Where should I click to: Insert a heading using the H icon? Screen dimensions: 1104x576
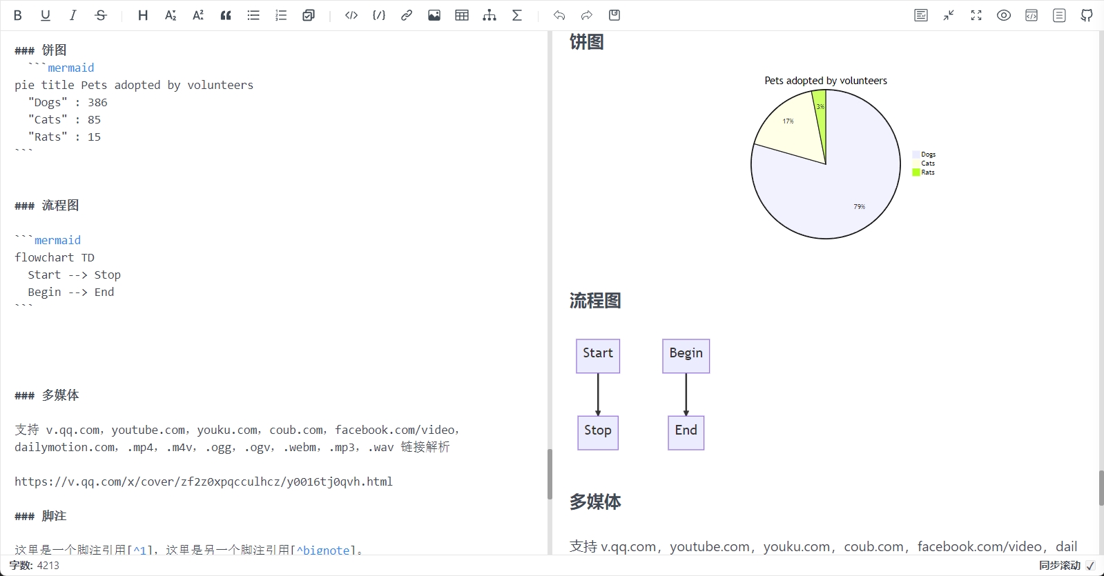[143, 15]
